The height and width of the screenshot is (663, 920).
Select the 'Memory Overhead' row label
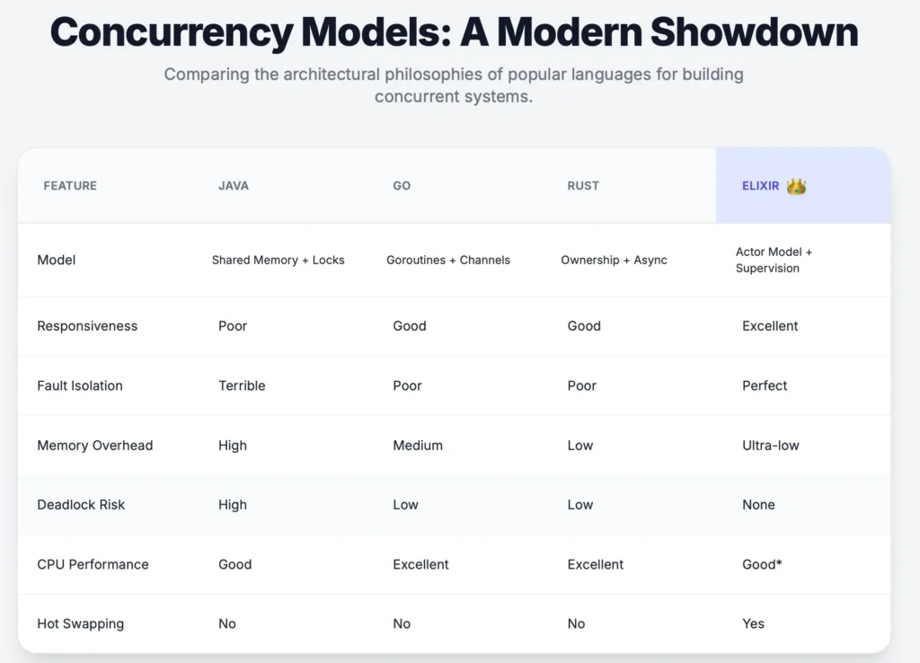[x=95, y=446]
